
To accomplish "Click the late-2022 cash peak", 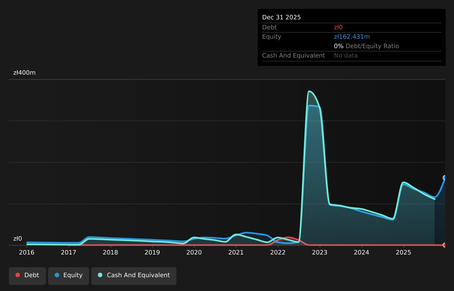I will coord(309,91).
